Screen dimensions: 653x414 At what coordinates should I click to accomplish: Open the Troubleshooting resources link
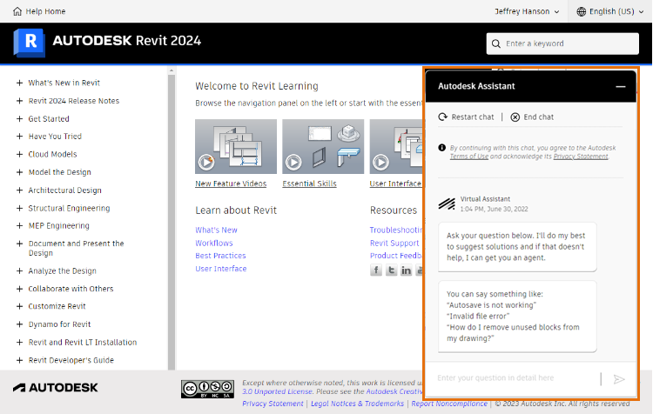point(396,230)
